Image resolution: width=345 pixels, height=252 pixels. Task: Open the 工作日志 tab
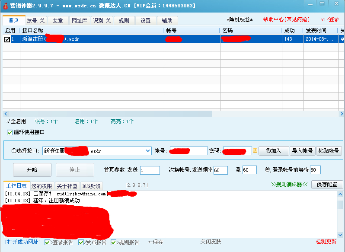[x=16, y=186]
